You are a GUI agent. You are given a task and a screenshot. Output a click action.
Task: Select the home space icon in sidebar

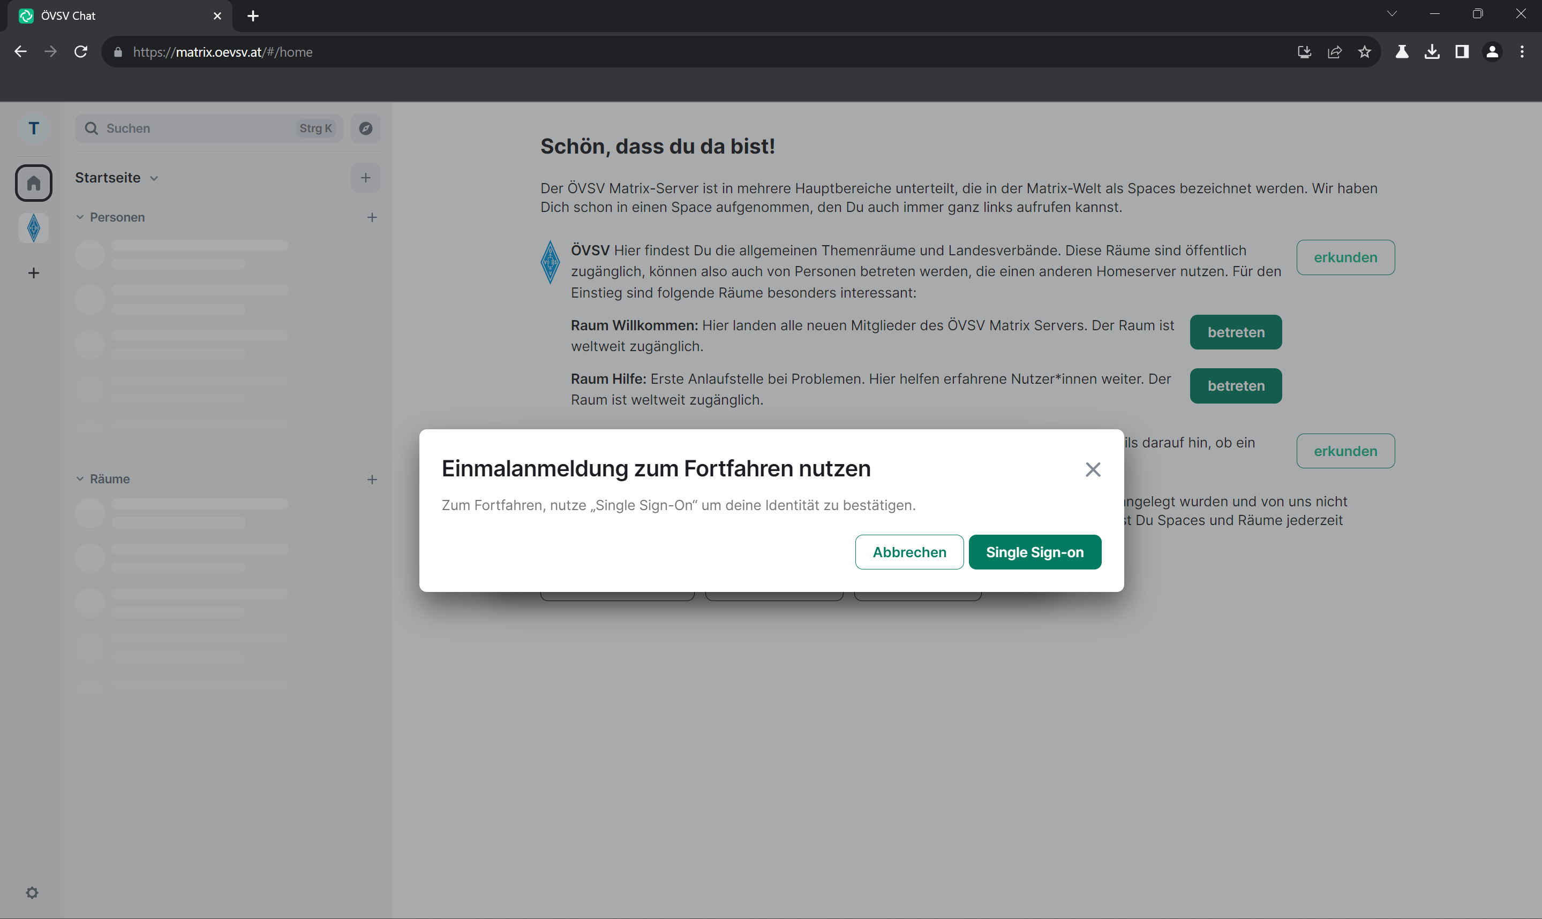[x=33, y=183]
